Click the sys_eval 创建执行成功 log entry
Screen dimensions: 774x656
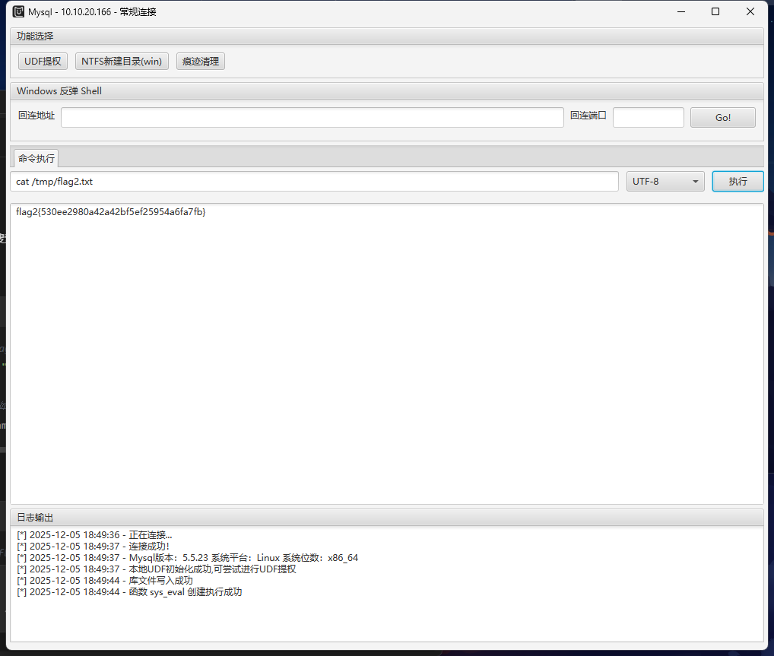pos(129,592)
